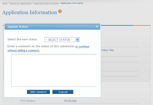153x105 pixels.
Task: Click the PA-00-000 FOA number value
Action: click(70, 101)
